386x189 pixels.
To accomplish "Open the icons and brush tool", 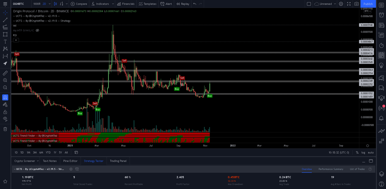I will pyautogui.click(x=5, y=64).
